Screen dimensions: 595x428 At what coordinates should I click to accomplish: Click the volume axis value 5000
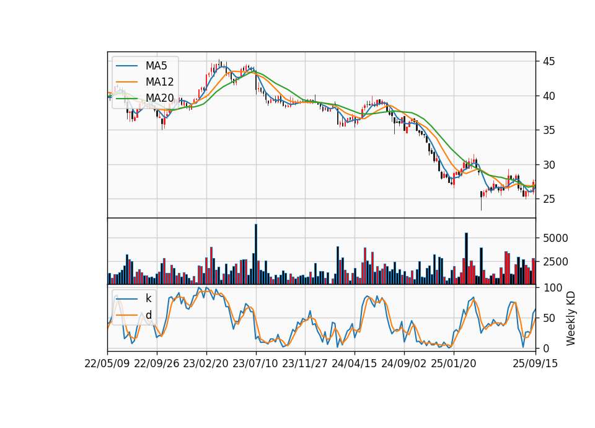point(555,238)
